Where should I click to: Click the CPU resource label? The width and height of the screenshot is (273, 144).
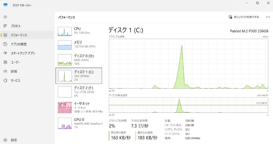(77, 29)
